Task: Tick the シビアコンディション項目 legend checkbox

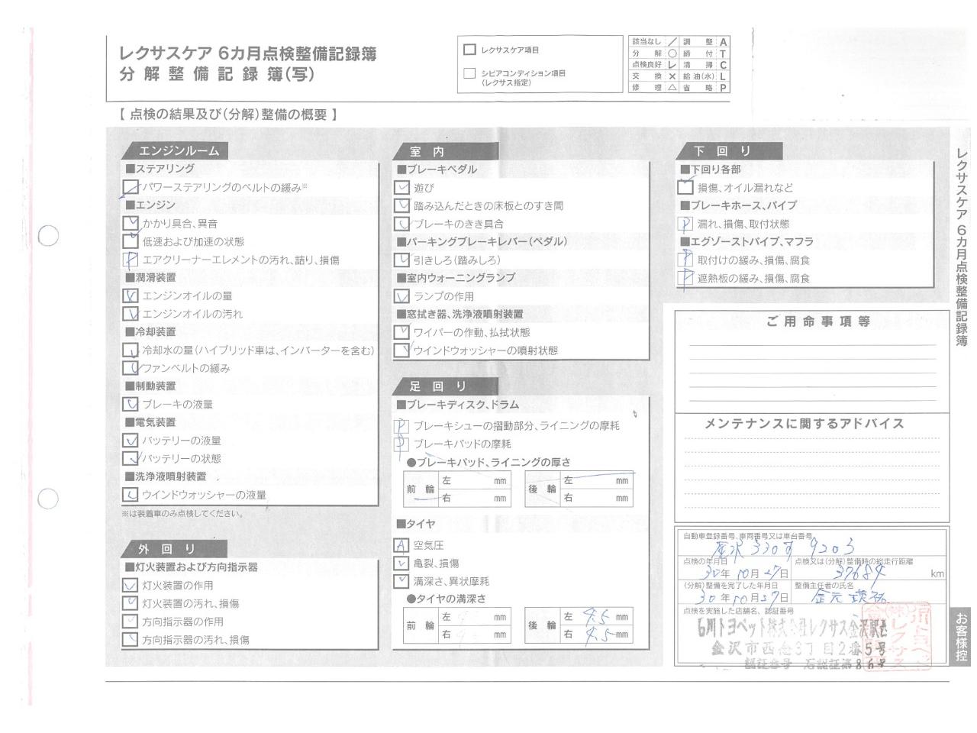Action: pyautogui.click(x=469, y=74)
